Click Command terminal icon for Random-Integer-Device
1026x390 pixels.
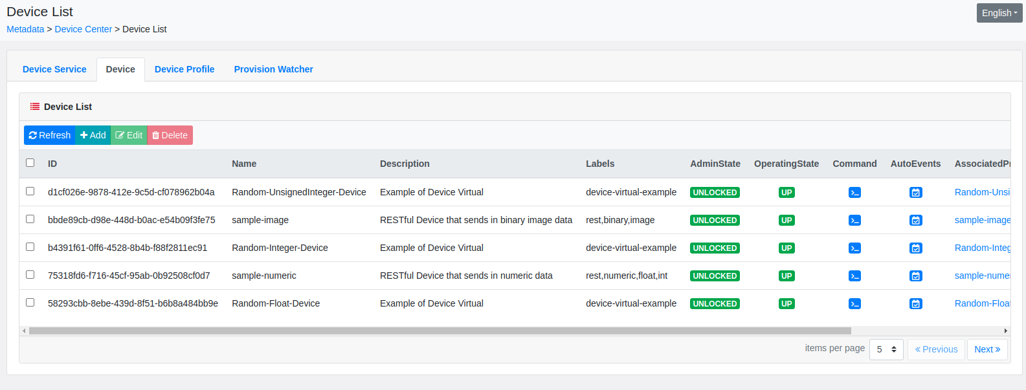coord(854,248)
